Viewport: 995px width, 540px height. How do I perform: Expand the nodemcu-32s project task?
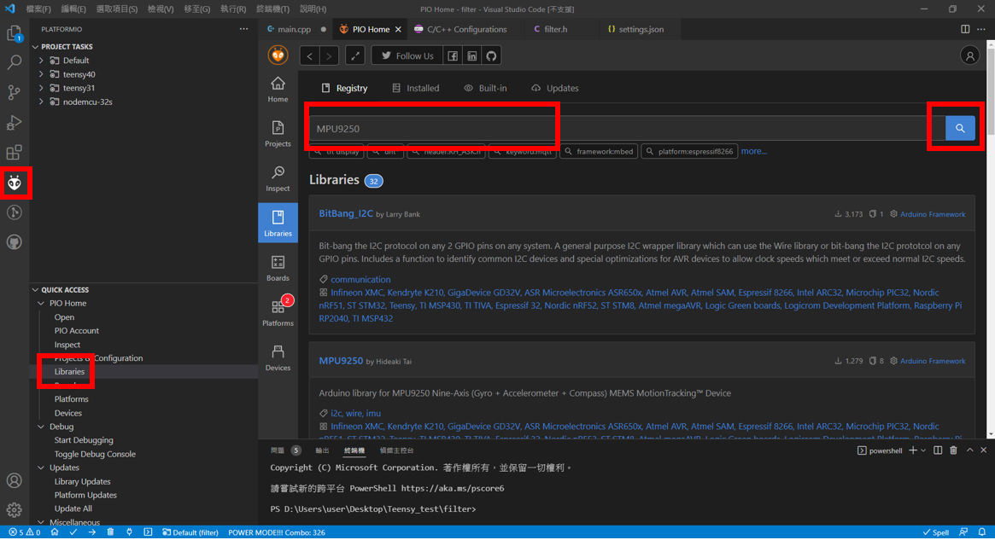41,102
